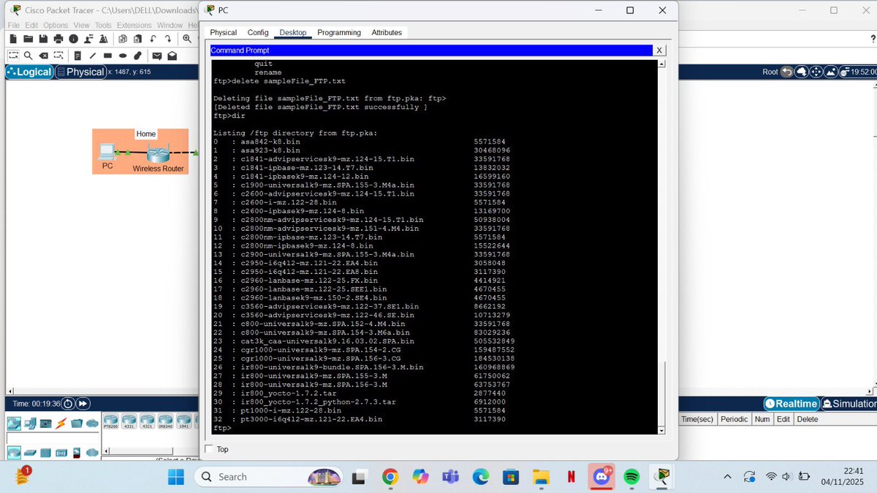Activate the Delete tool icon
The width and height of the screenshot is (877, 493).
point(43,56)
